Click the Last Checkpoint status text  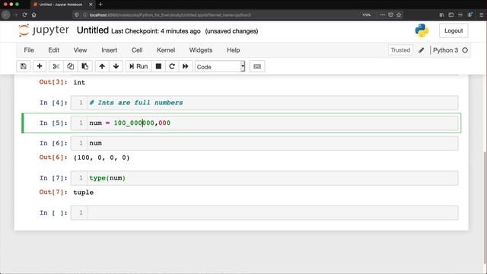point(156,31)
